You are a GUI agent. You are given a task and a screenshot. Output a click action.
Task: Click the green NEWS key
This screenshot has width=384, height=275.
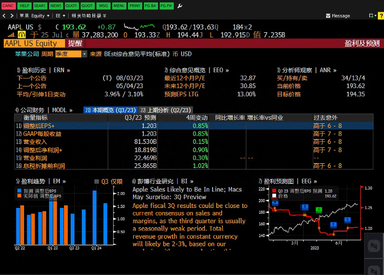(56, 5)
